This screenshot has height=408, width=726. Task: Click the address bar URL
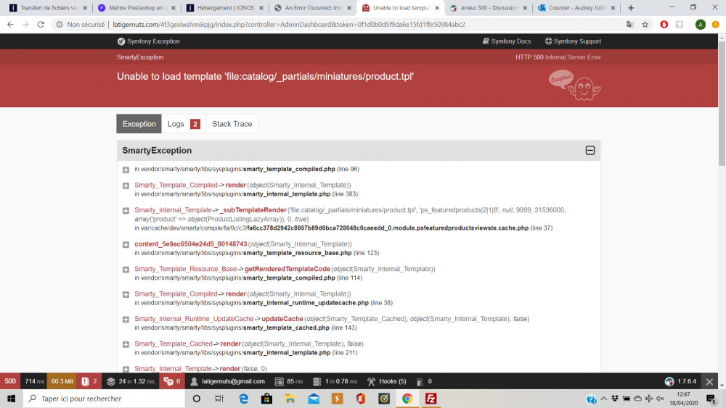coord(289,25)
